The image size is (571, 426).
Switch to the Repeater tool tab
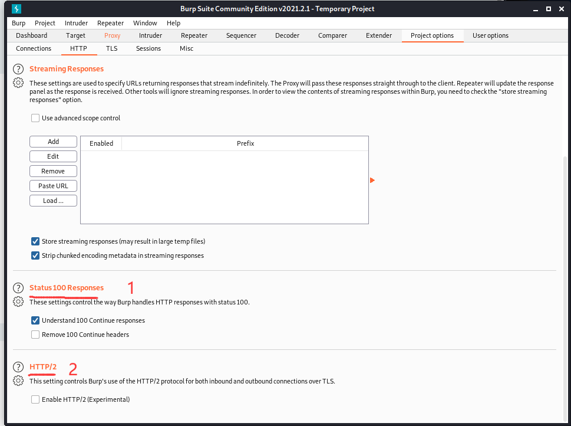(x=194, y=35)
